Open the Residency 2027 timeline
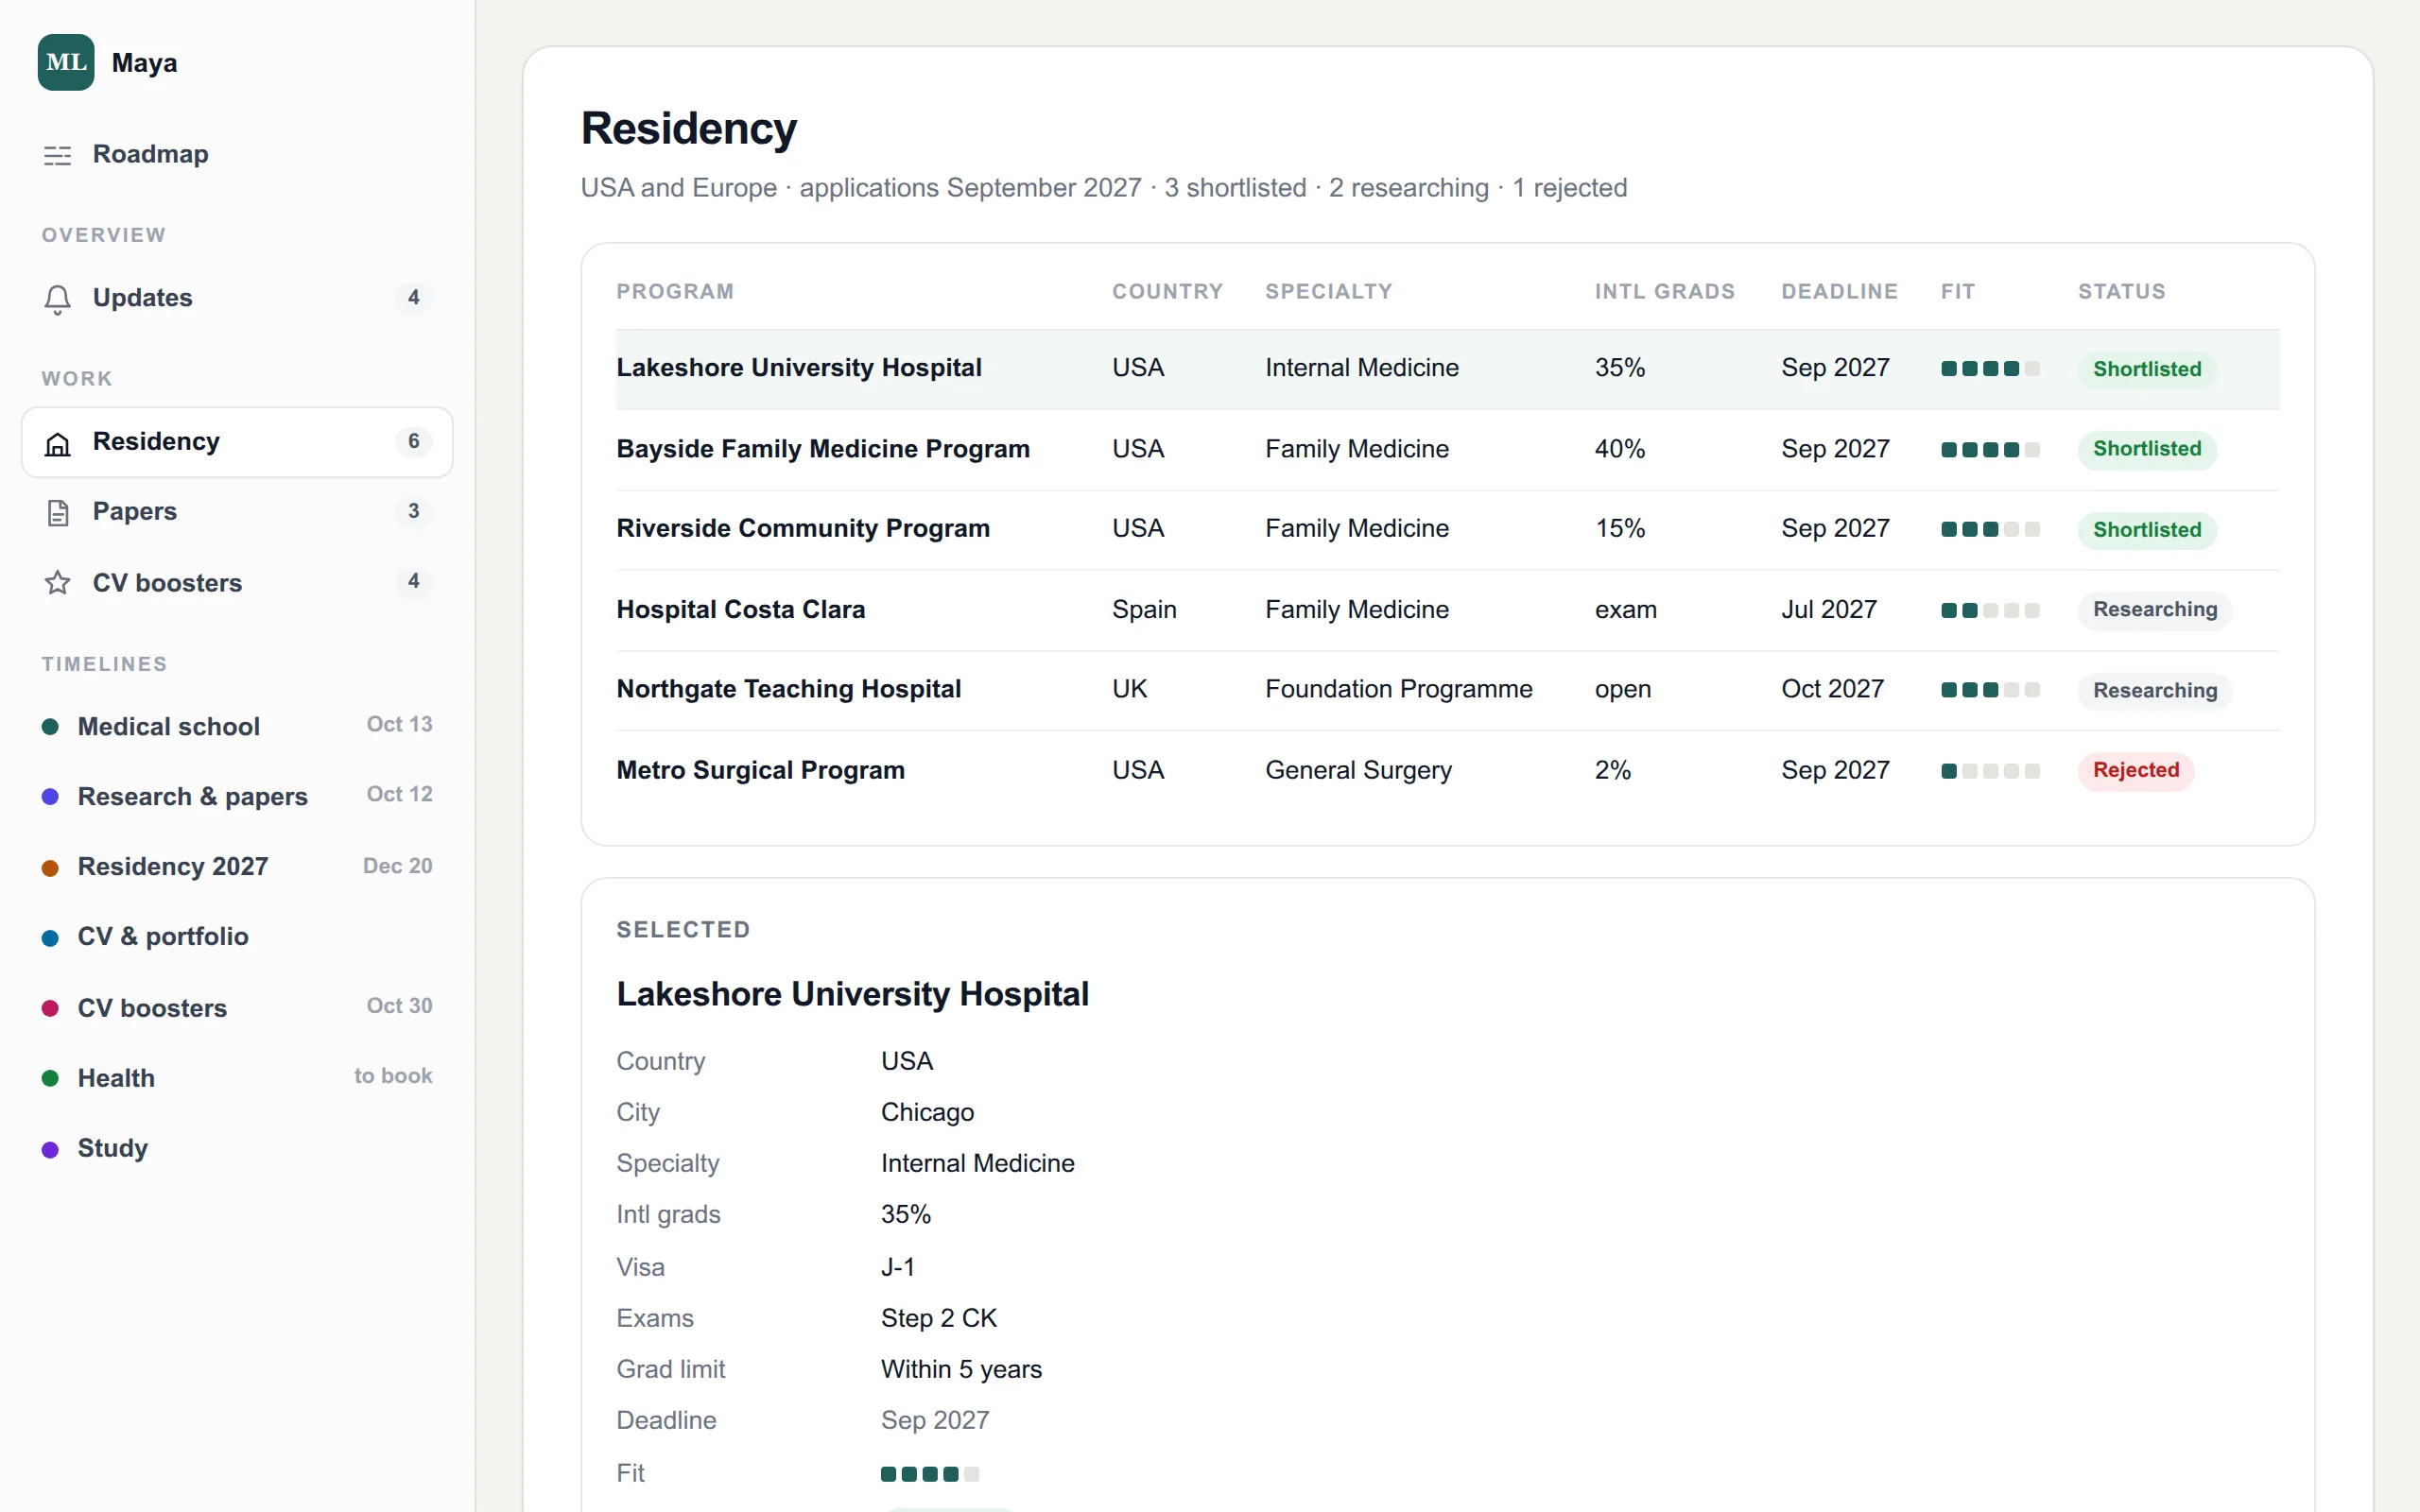The width and height of the screenshot is (2420, 1512). tap(237, 867)
